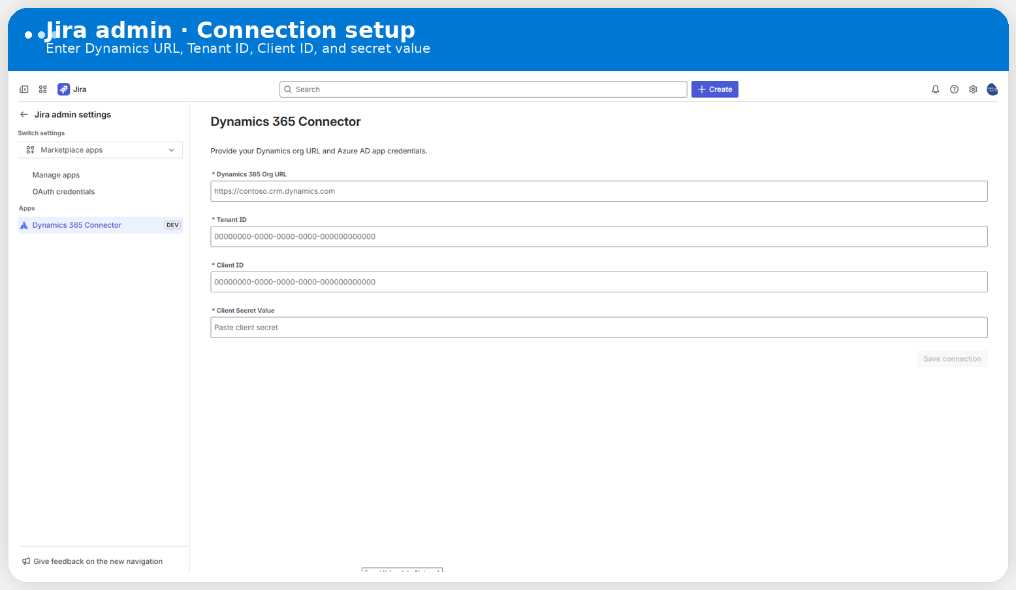The image size is (1016, 590).
Task: Open the Help menu
Action: tap(954, 89)
